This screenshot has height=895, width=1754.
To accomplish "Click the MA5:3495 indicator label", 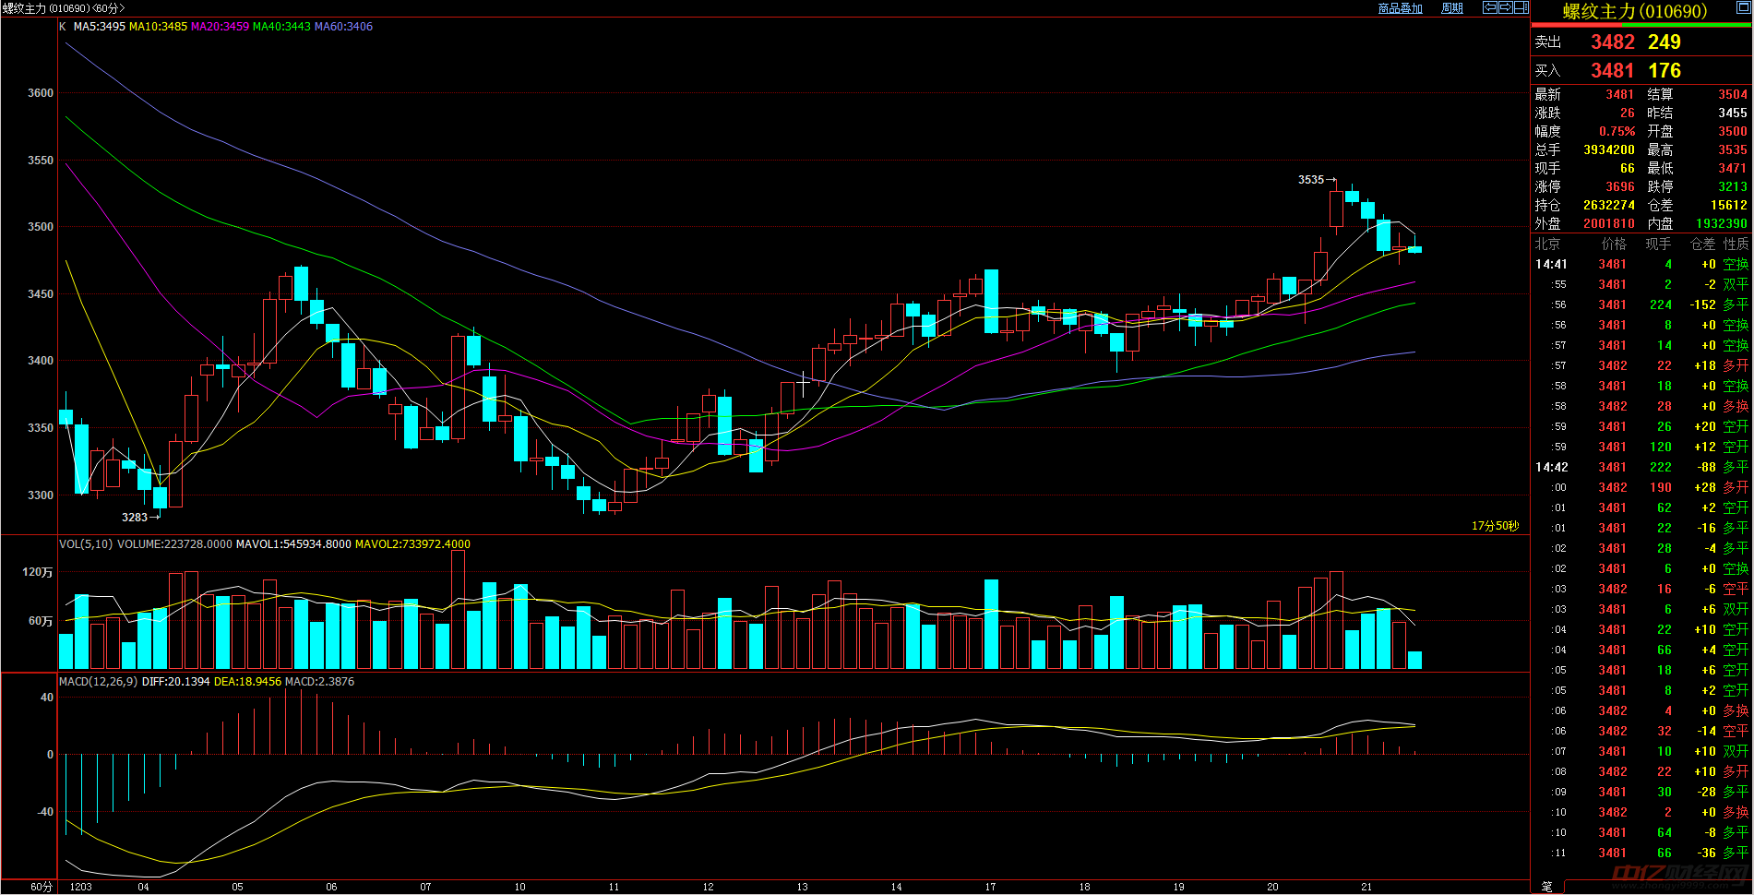I will pyautogui.click(x=99, y=27).
